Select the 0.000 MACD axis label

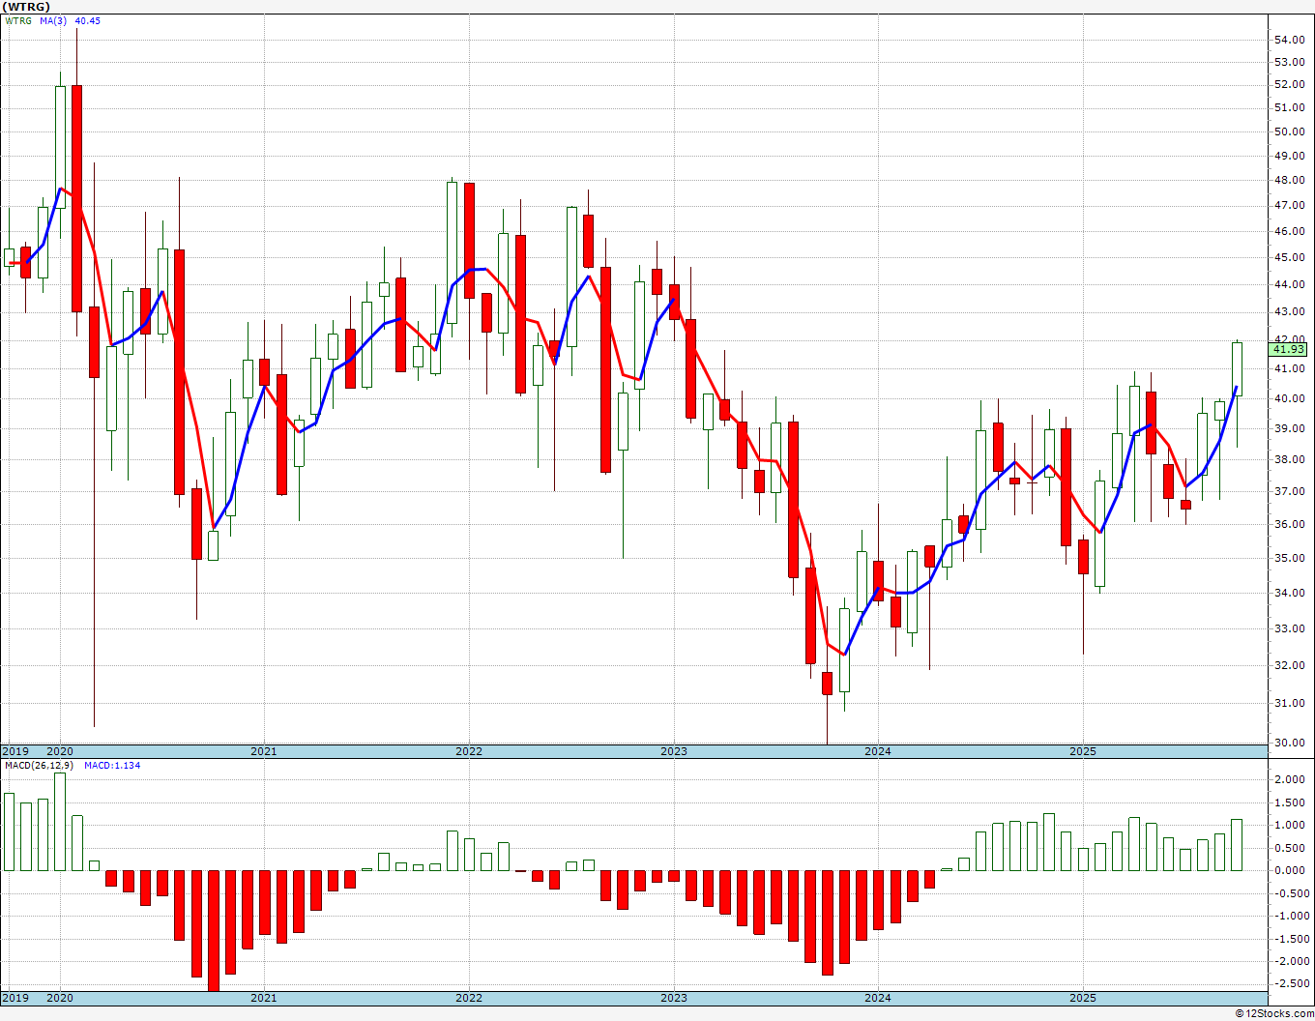tap(1290, 871)
